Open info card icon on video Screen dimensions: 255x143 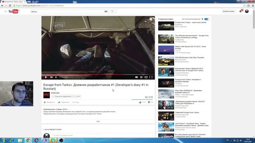(x=151, y=19)
